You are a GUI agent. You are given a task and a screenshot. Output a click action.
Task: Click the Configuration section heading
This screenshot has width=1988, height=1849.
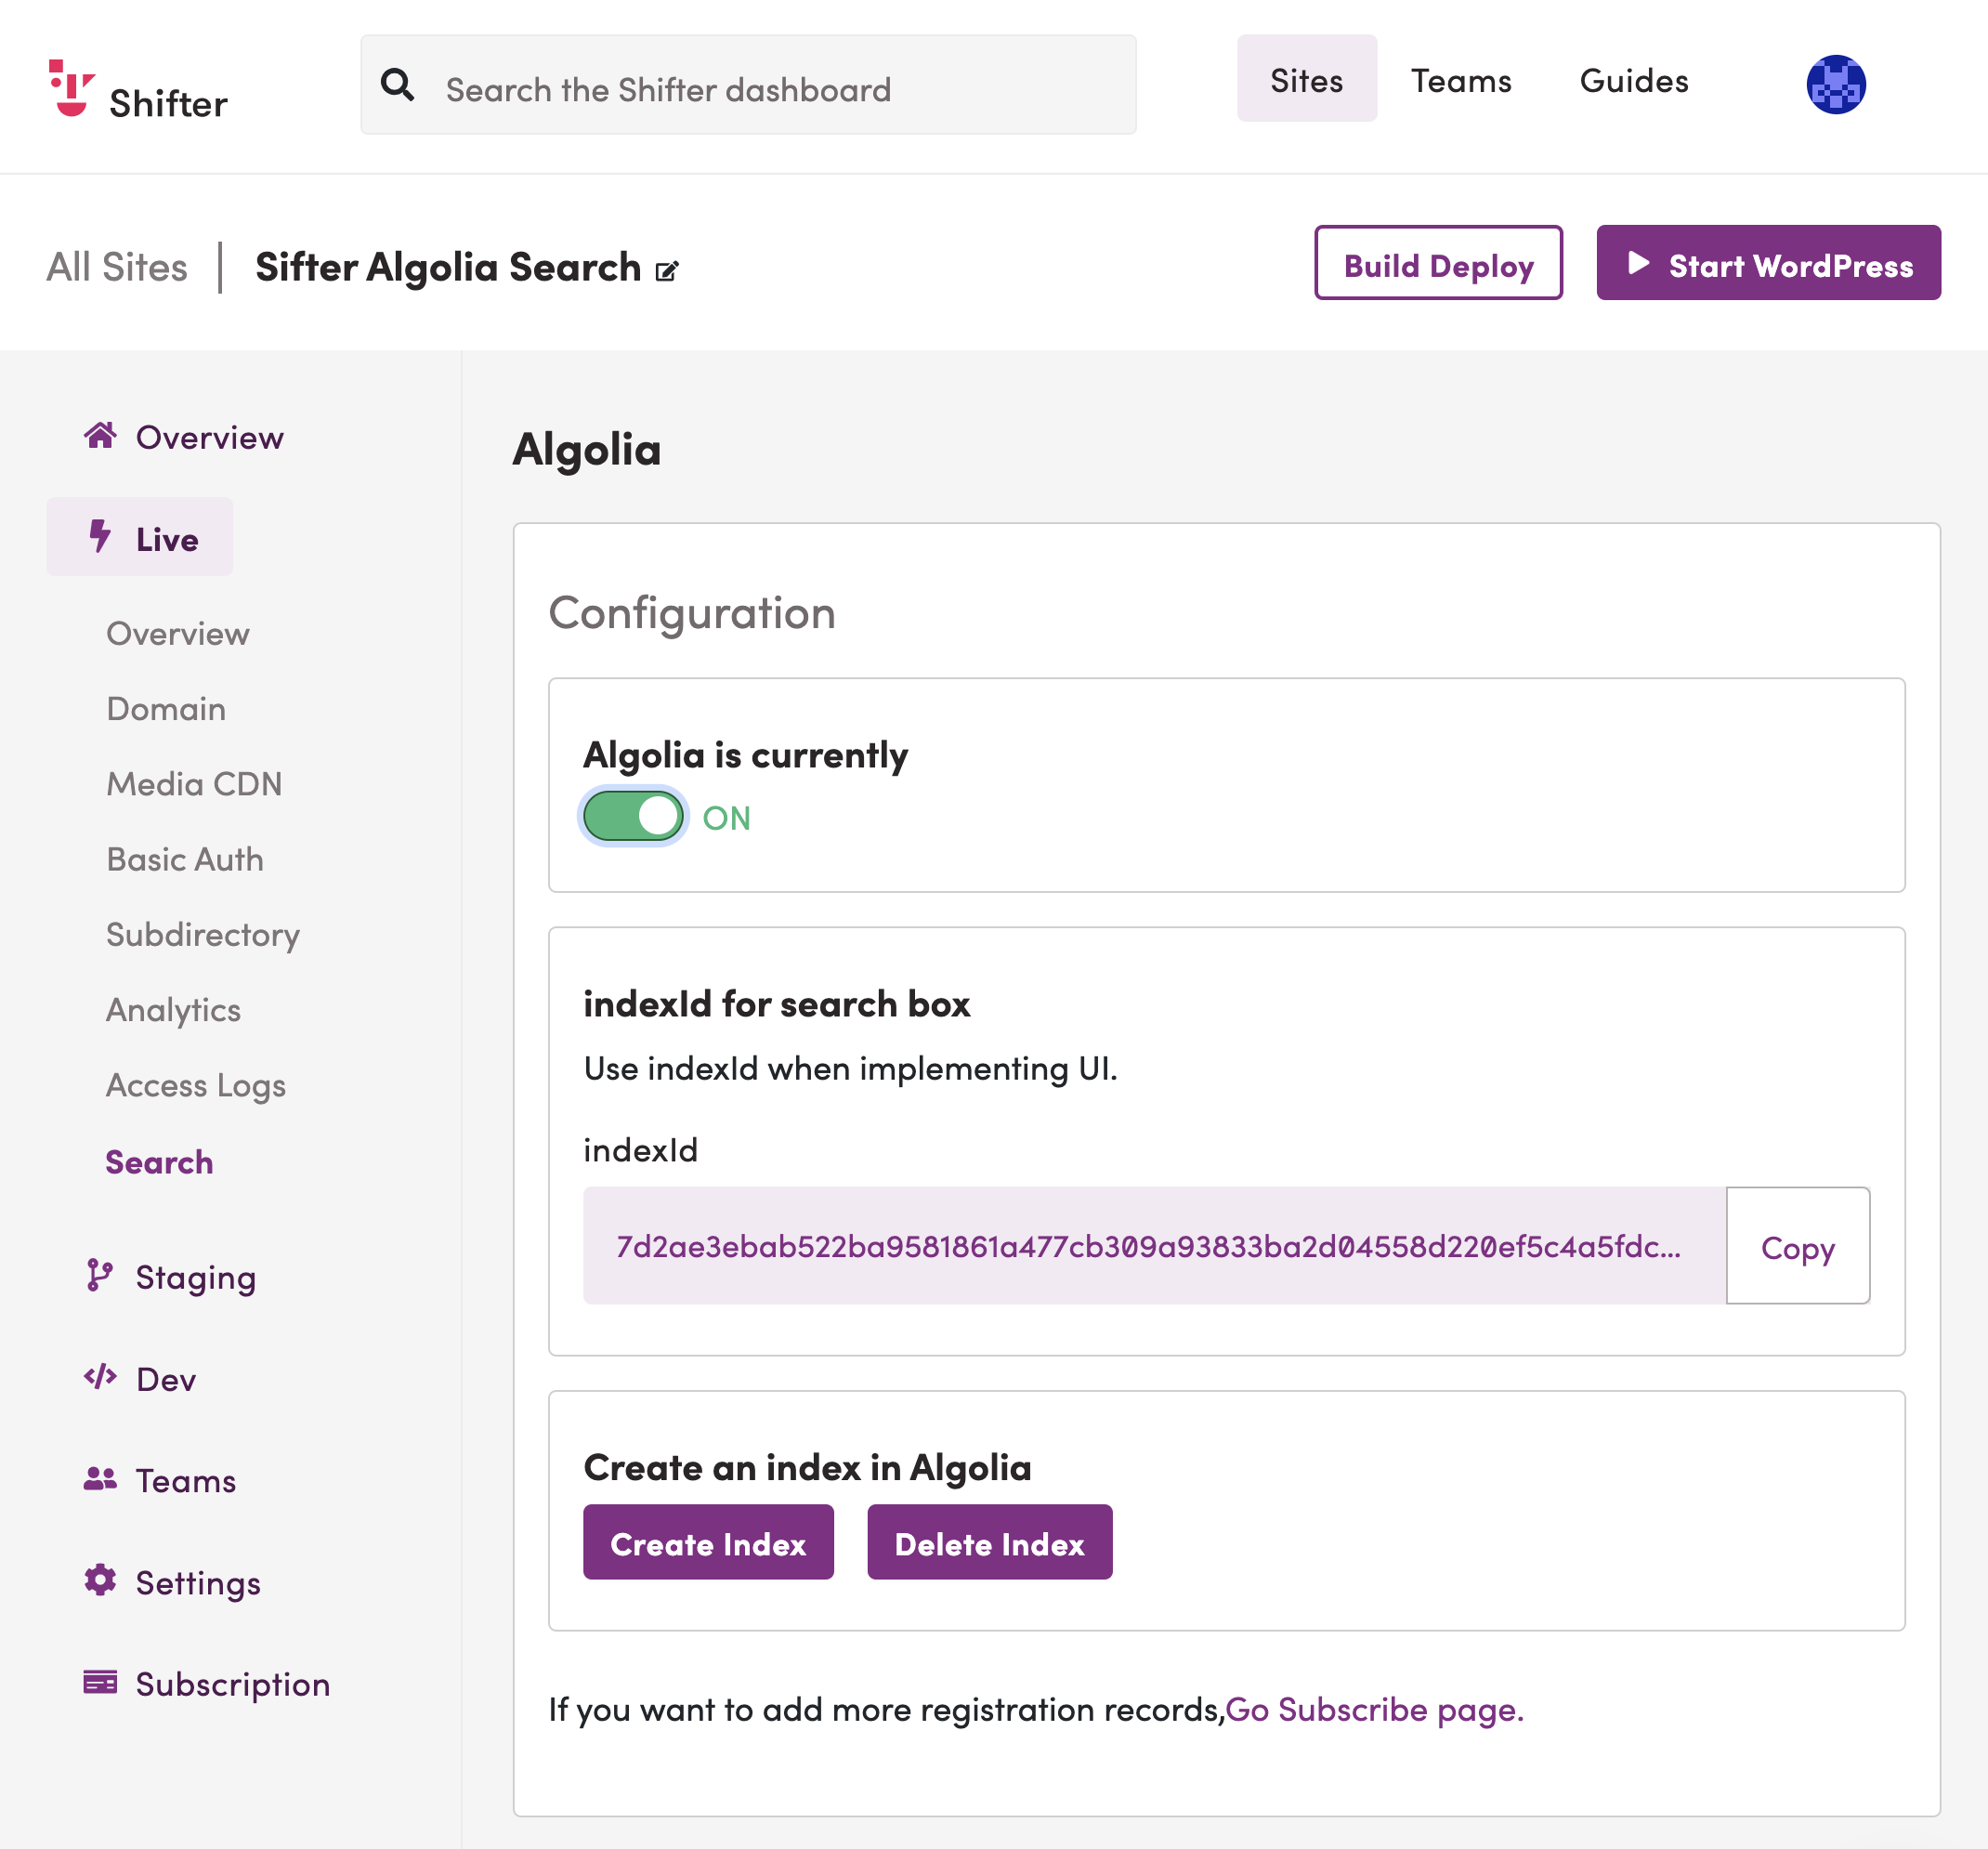692,613
